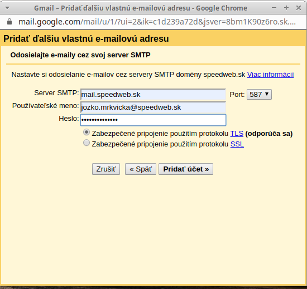307x289 pixels.
Task: Go back with « Späť button
Action: click(x=141, y=169)
